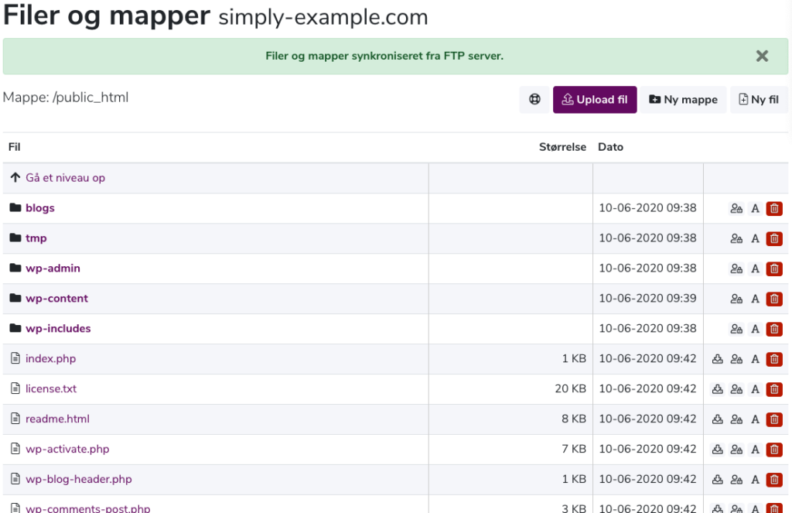Screen dimensions: 792x513
Task: Select the 8 KB size of readme.html
Action: point(574,419)
